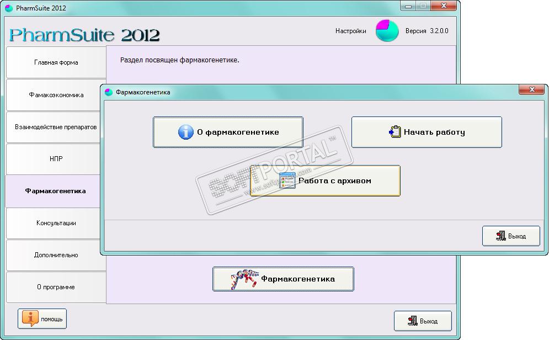Click the DNA pills icon on Фармакогенетика button
The height and width of the screenshot is (340, 549).
tap(244, 279)
